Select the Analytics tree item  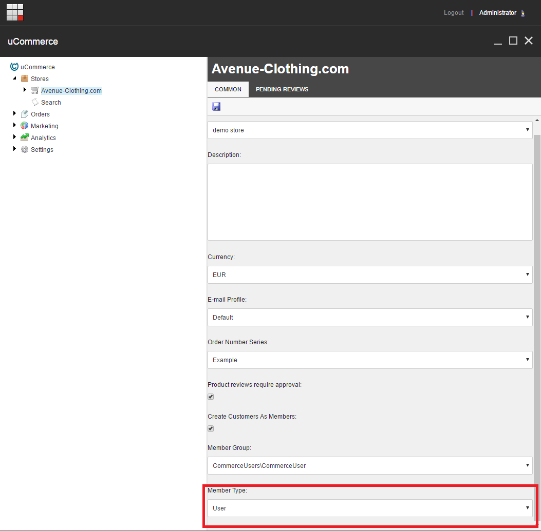43,138
